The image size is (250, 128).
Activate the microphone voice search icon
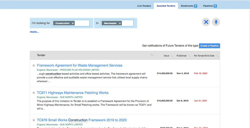[x=216, y=22]
